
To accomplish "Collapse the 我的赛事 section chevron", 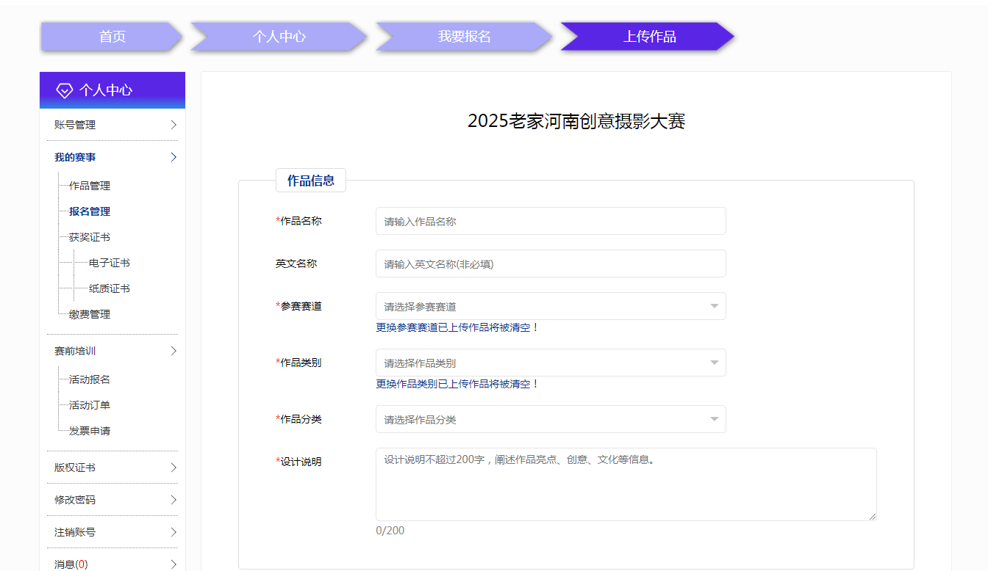I will pyautogui.click(x=174, y=156).
